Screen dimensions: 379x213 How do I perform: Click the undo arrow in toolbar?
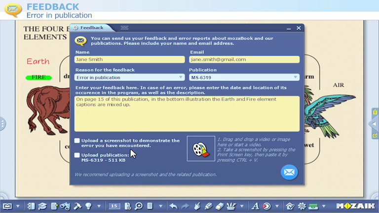pos(173,206)
